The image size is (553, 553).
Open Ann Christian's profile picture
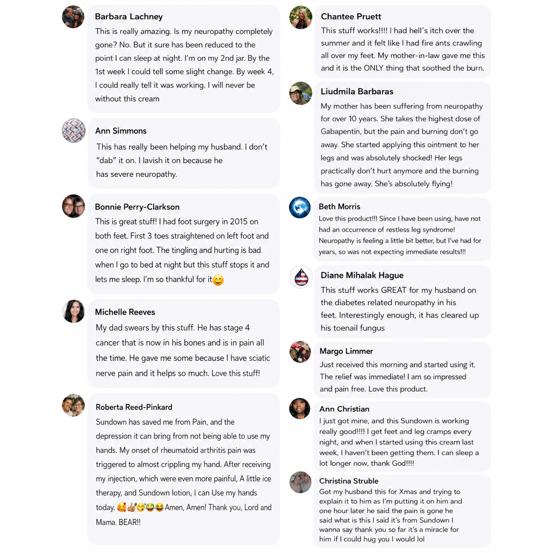(300, 409)
